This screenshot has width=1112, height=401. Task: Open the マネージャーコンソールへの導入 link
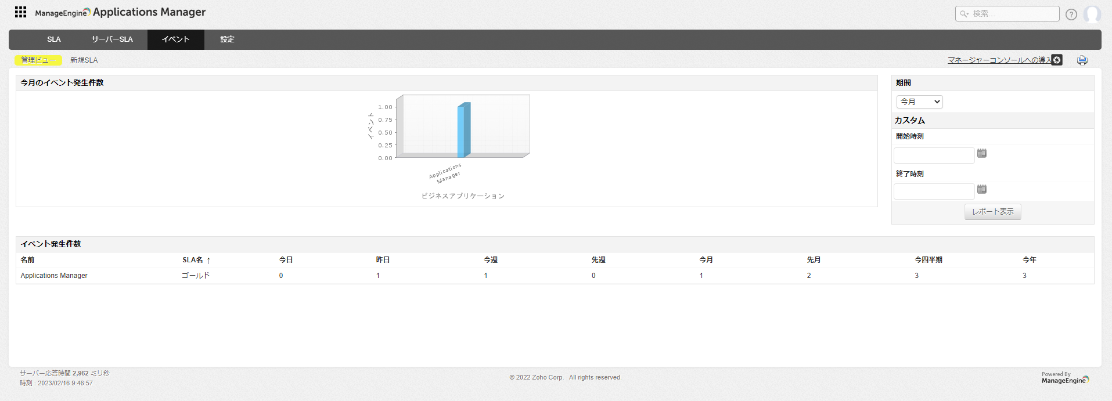click(x=999, y=60)
